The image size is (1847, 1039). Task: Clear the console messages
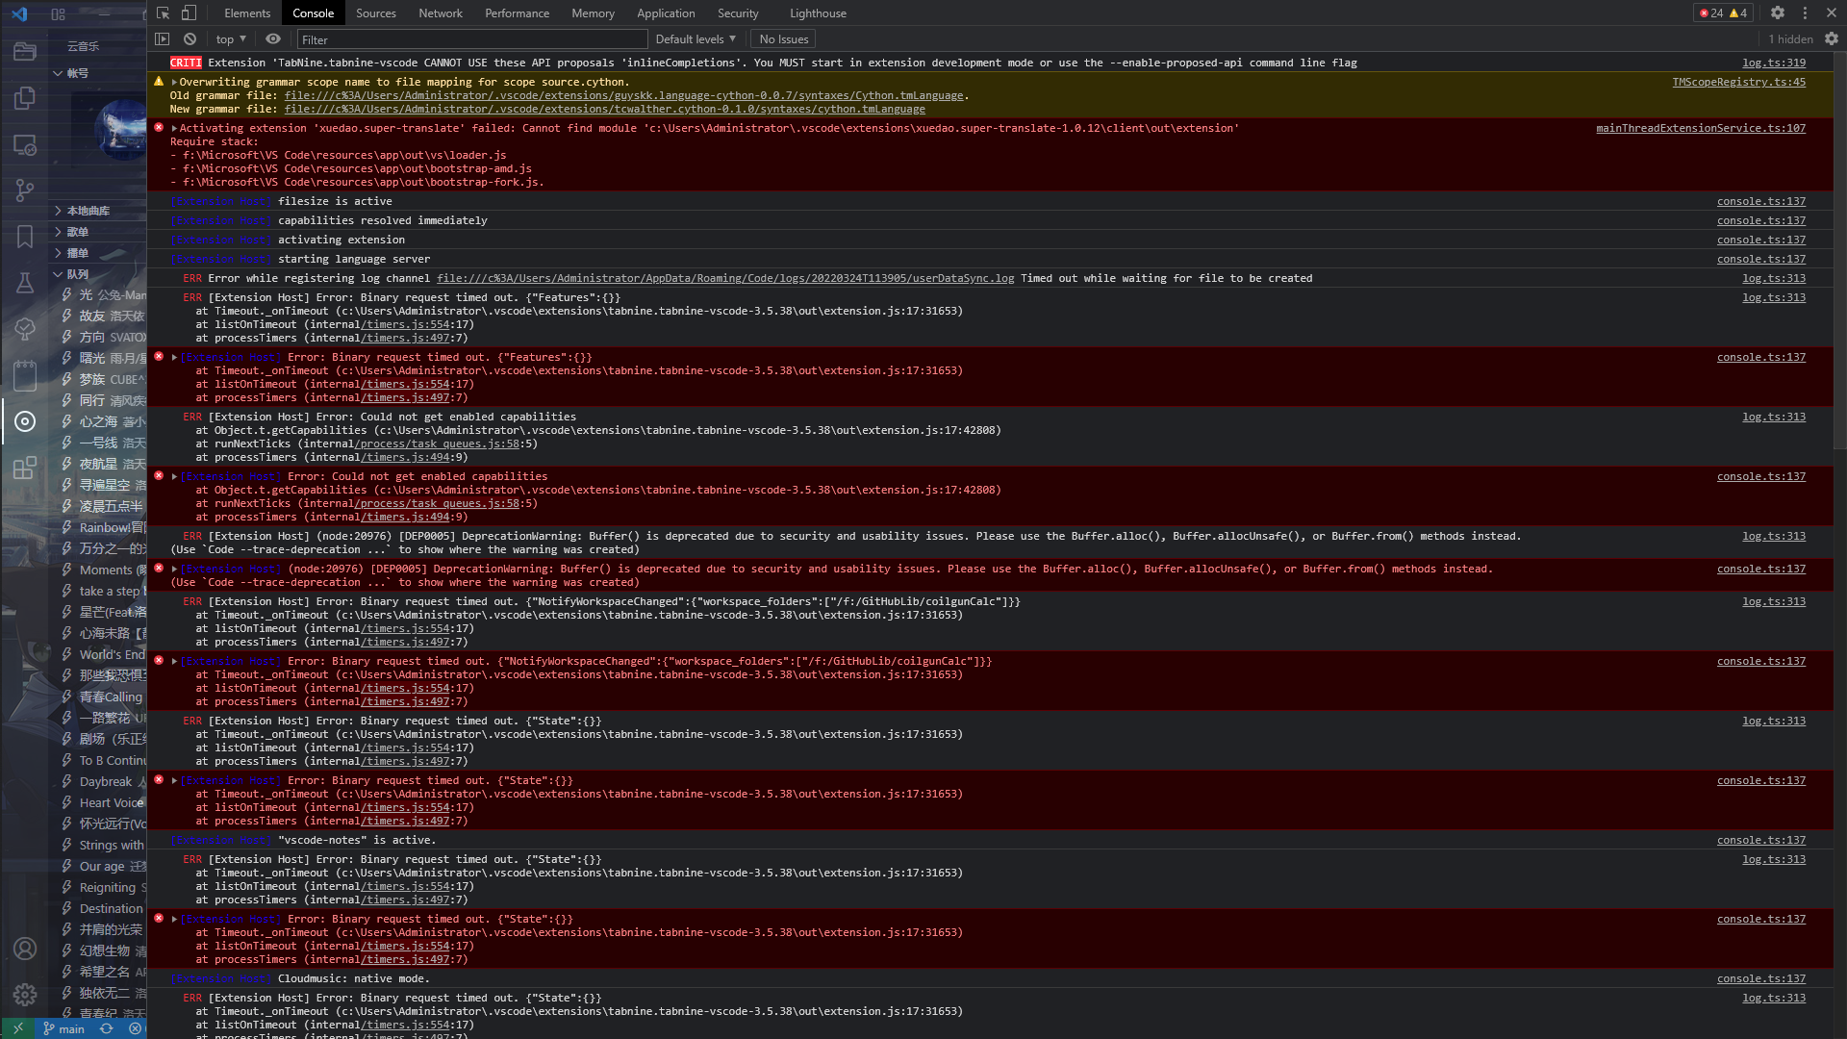tap(190, 38)
